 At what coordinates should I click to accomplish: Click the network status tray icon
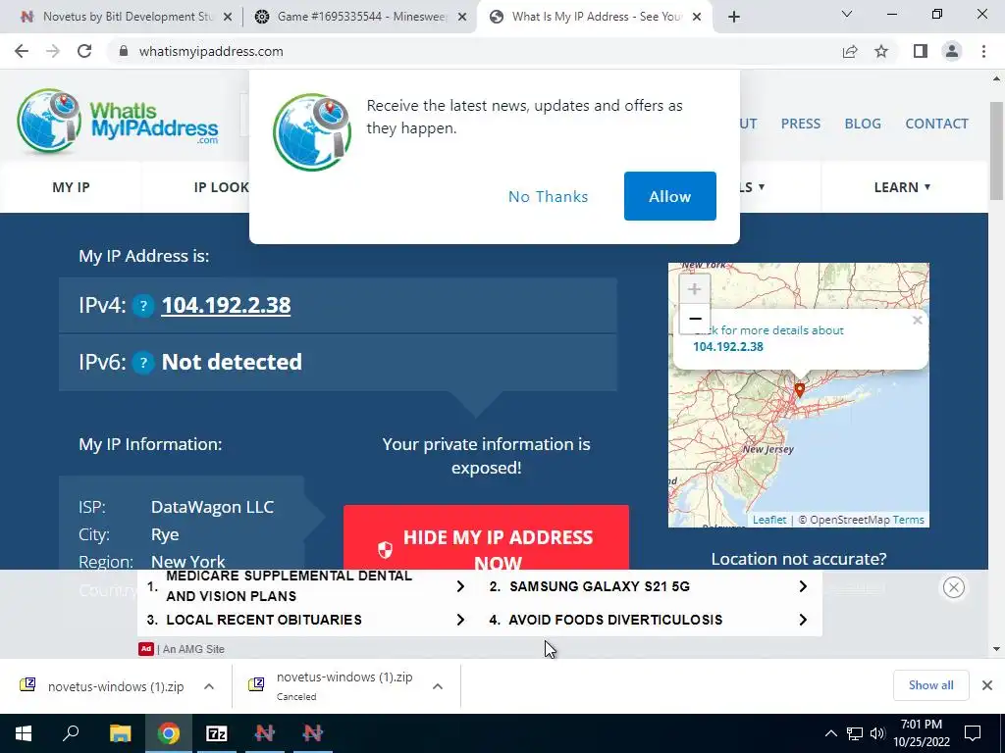click(x=855, y=733)
